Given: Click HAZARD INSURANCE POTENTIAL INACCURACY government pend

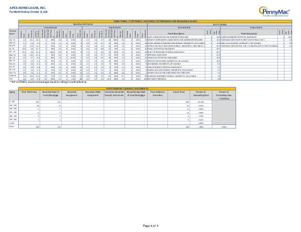Looking at the screenshot, I should coord(239,37).
